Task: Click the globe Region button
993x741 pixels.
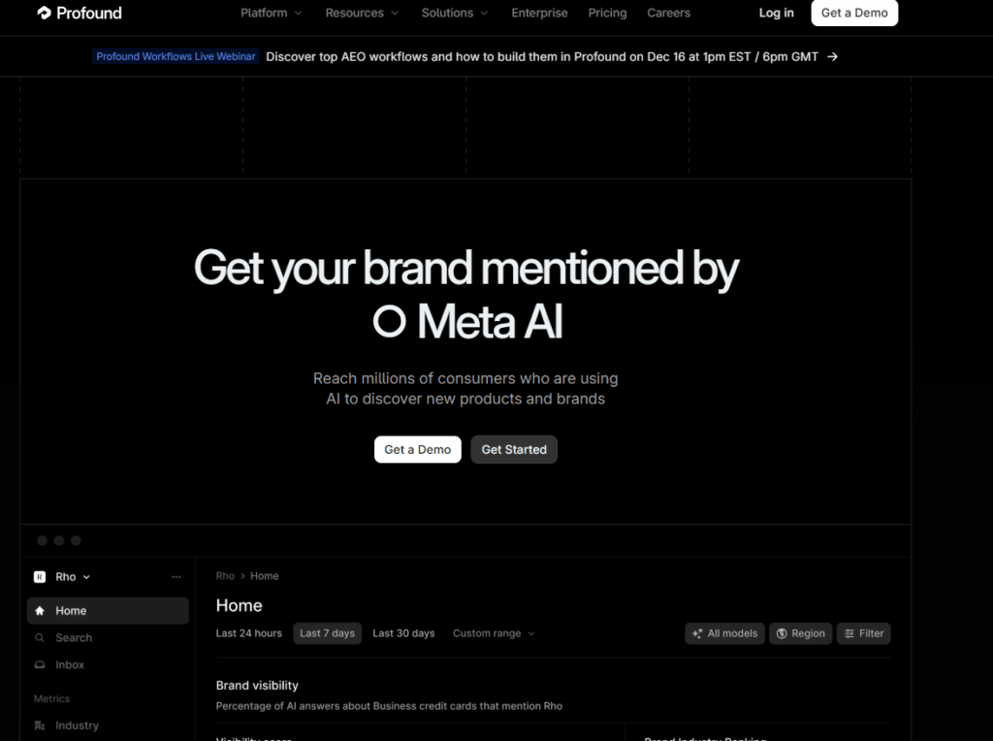Action: pos(800,633)
